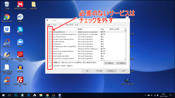Click the System Configuration taskbar icon
Image resolution: width=175 pixels, height=98 pixels.
(x=60, y=95)
